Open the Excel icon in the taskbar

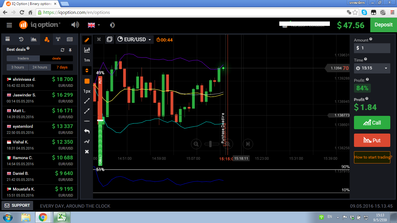(61, 217)
